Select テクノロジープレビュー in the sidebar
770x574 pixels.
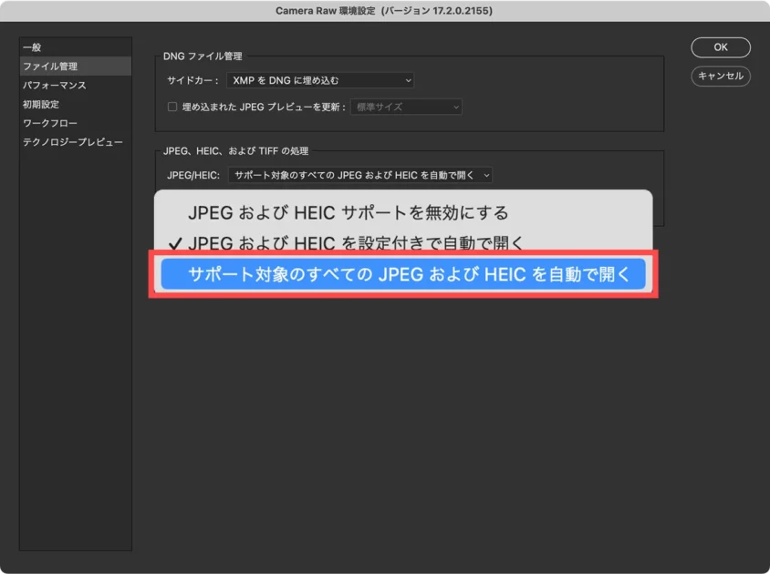(73, 142)
